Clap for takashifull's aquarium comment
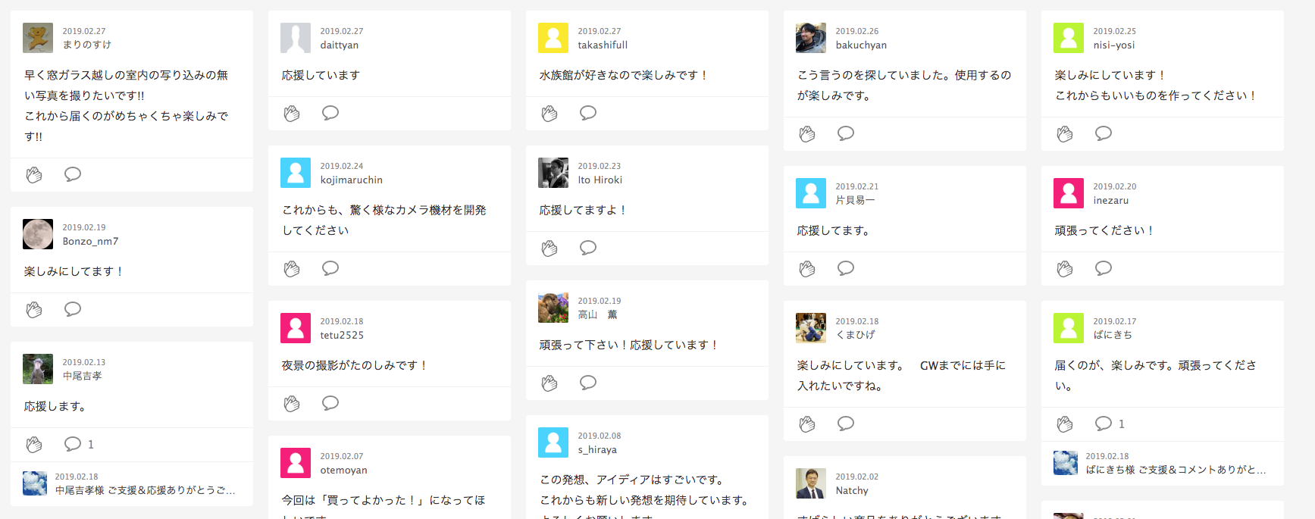The height and width of the screenshot is (519, 1315). click(x=549, y=114)
